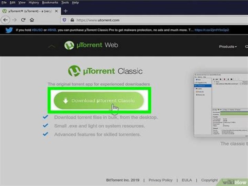This screenshot has width=248, height=186.
Task: Expand the Products dropdown menu
Action: (228, 47)
